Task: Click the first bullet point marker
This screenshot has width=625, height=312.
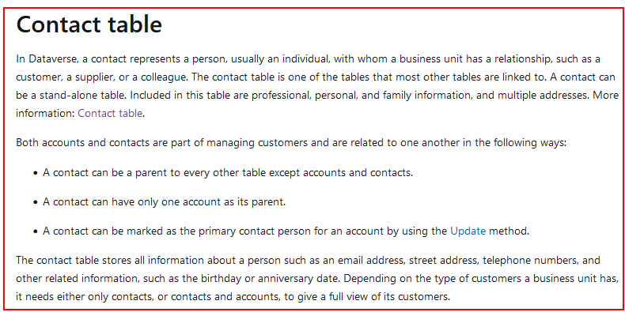Action: (x=36, y=174)
